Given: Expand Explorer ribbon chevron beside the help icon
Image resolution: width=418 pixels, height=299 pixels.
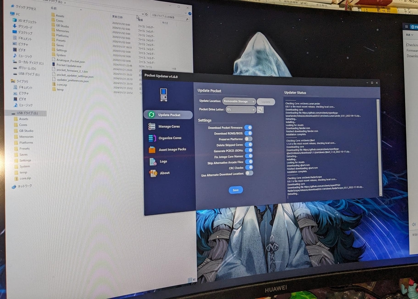Looking at the screenshot, I should pyautogui.click(x=186, y=14).
